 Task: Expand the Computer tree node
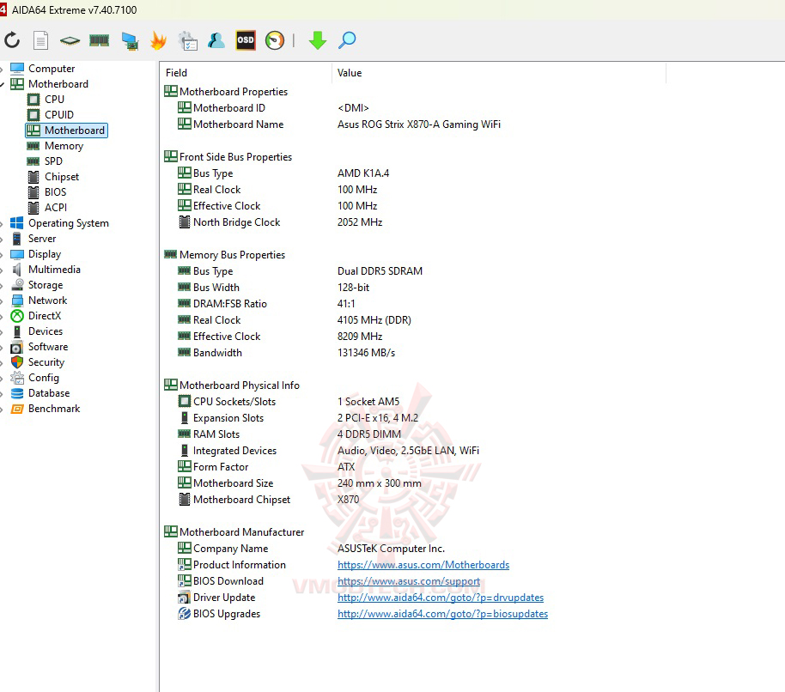point(2,69)
